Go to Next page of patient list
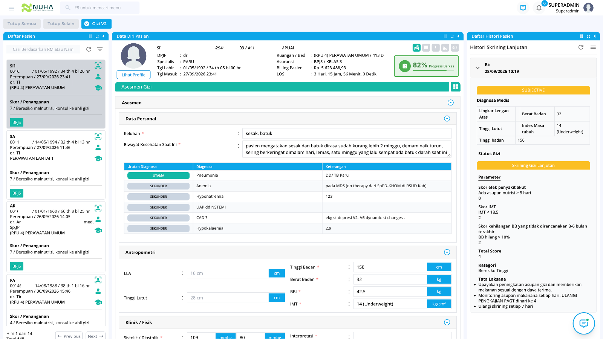Screen dimensions: 603x339 coord(95,336)
